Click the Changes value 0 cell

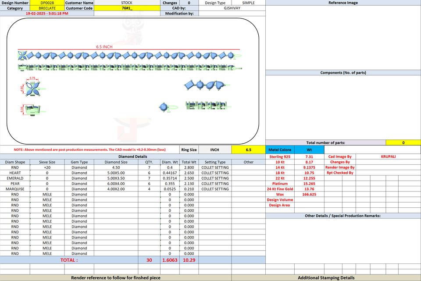[x=189, y=3]
